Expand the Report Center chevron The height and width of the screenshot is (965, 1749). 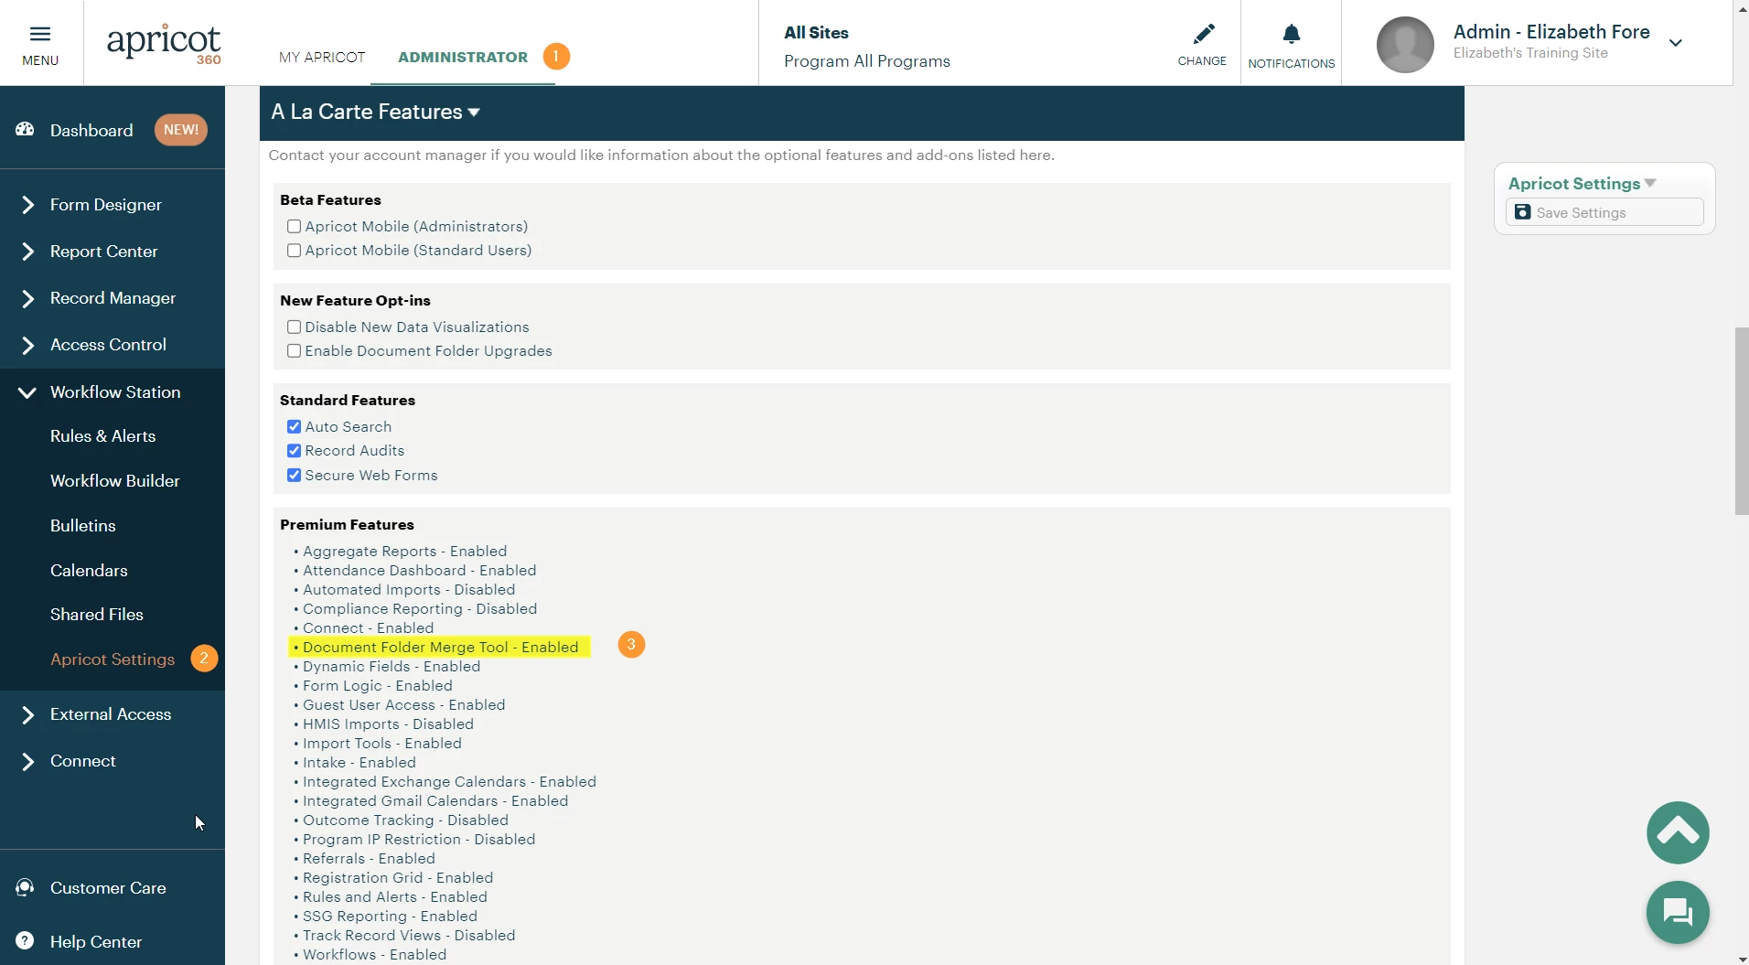[x=27, y=252]
